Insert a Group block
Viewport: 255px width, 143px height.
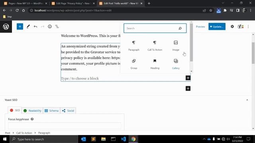point(134,64)
